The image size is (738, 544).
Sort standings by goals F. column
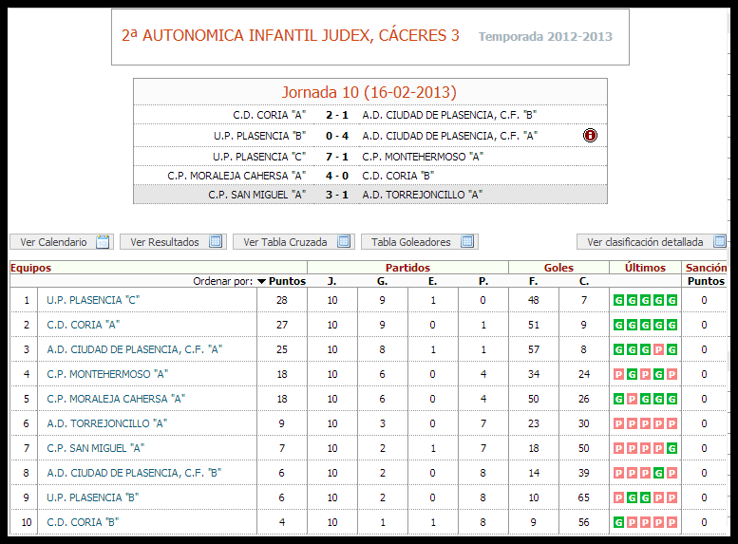533,281
